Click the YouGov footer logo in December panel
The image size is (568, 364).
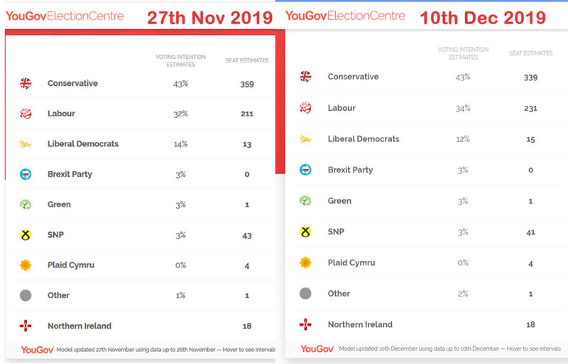pyautogui.click(x=317, y=348)
